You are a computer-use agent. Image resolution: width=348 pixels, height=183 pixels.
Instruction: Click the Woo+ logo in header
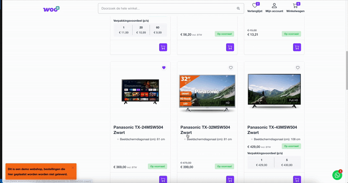click(x=51, y=9)
